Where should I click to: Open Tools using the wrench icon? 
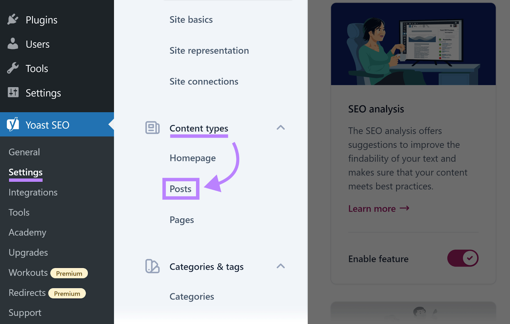point(13,68)
